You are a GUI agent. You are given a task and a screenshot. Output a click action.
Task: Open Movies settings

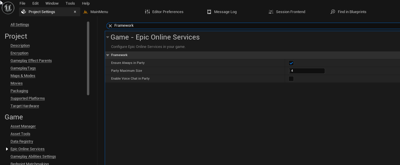pyautogui.click(x=17, y=83)
